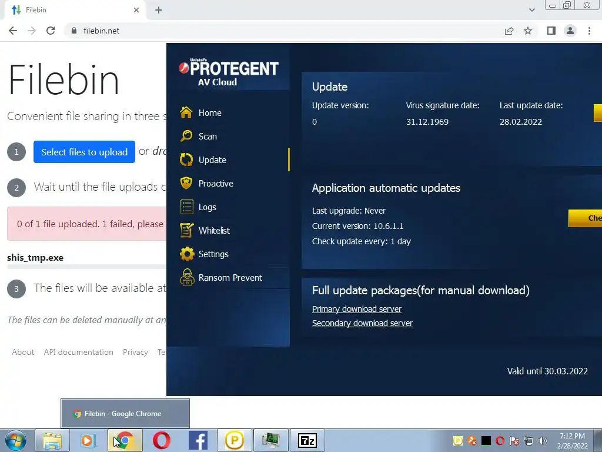The image size is (602, 452).
Task: Click the Valid until 30.03.2022 text
Action: click(x=547, y=371)
